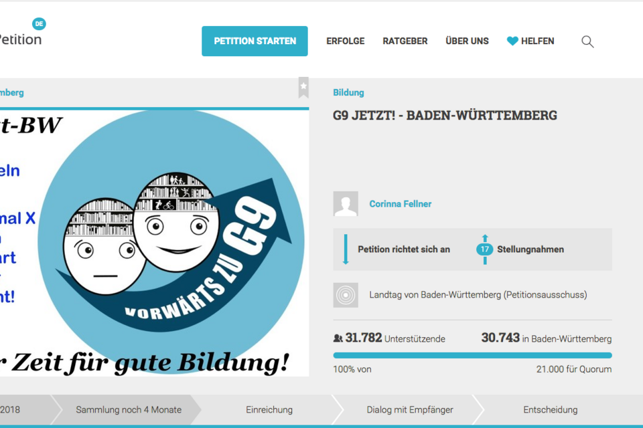Open the 'Vorwärts zu G9' petition image

tap(154, 243)
